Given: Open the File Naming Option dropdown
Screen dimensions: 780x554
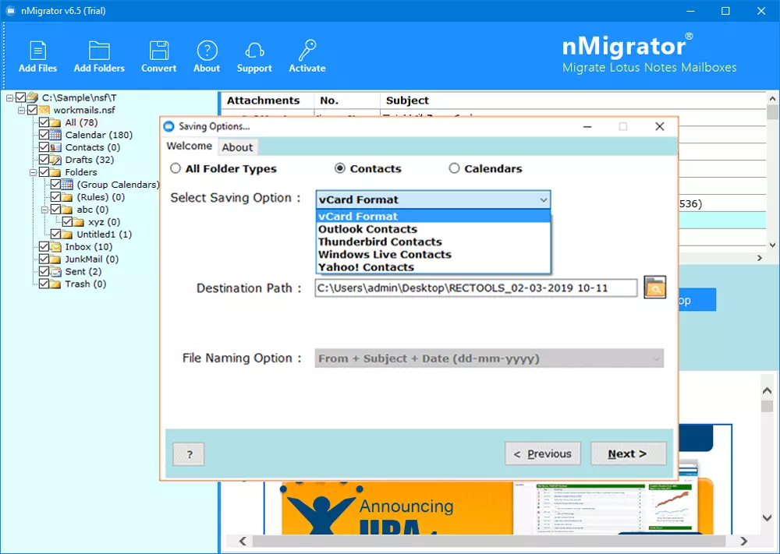Looking at the screenshot, I should click(489, 358).
